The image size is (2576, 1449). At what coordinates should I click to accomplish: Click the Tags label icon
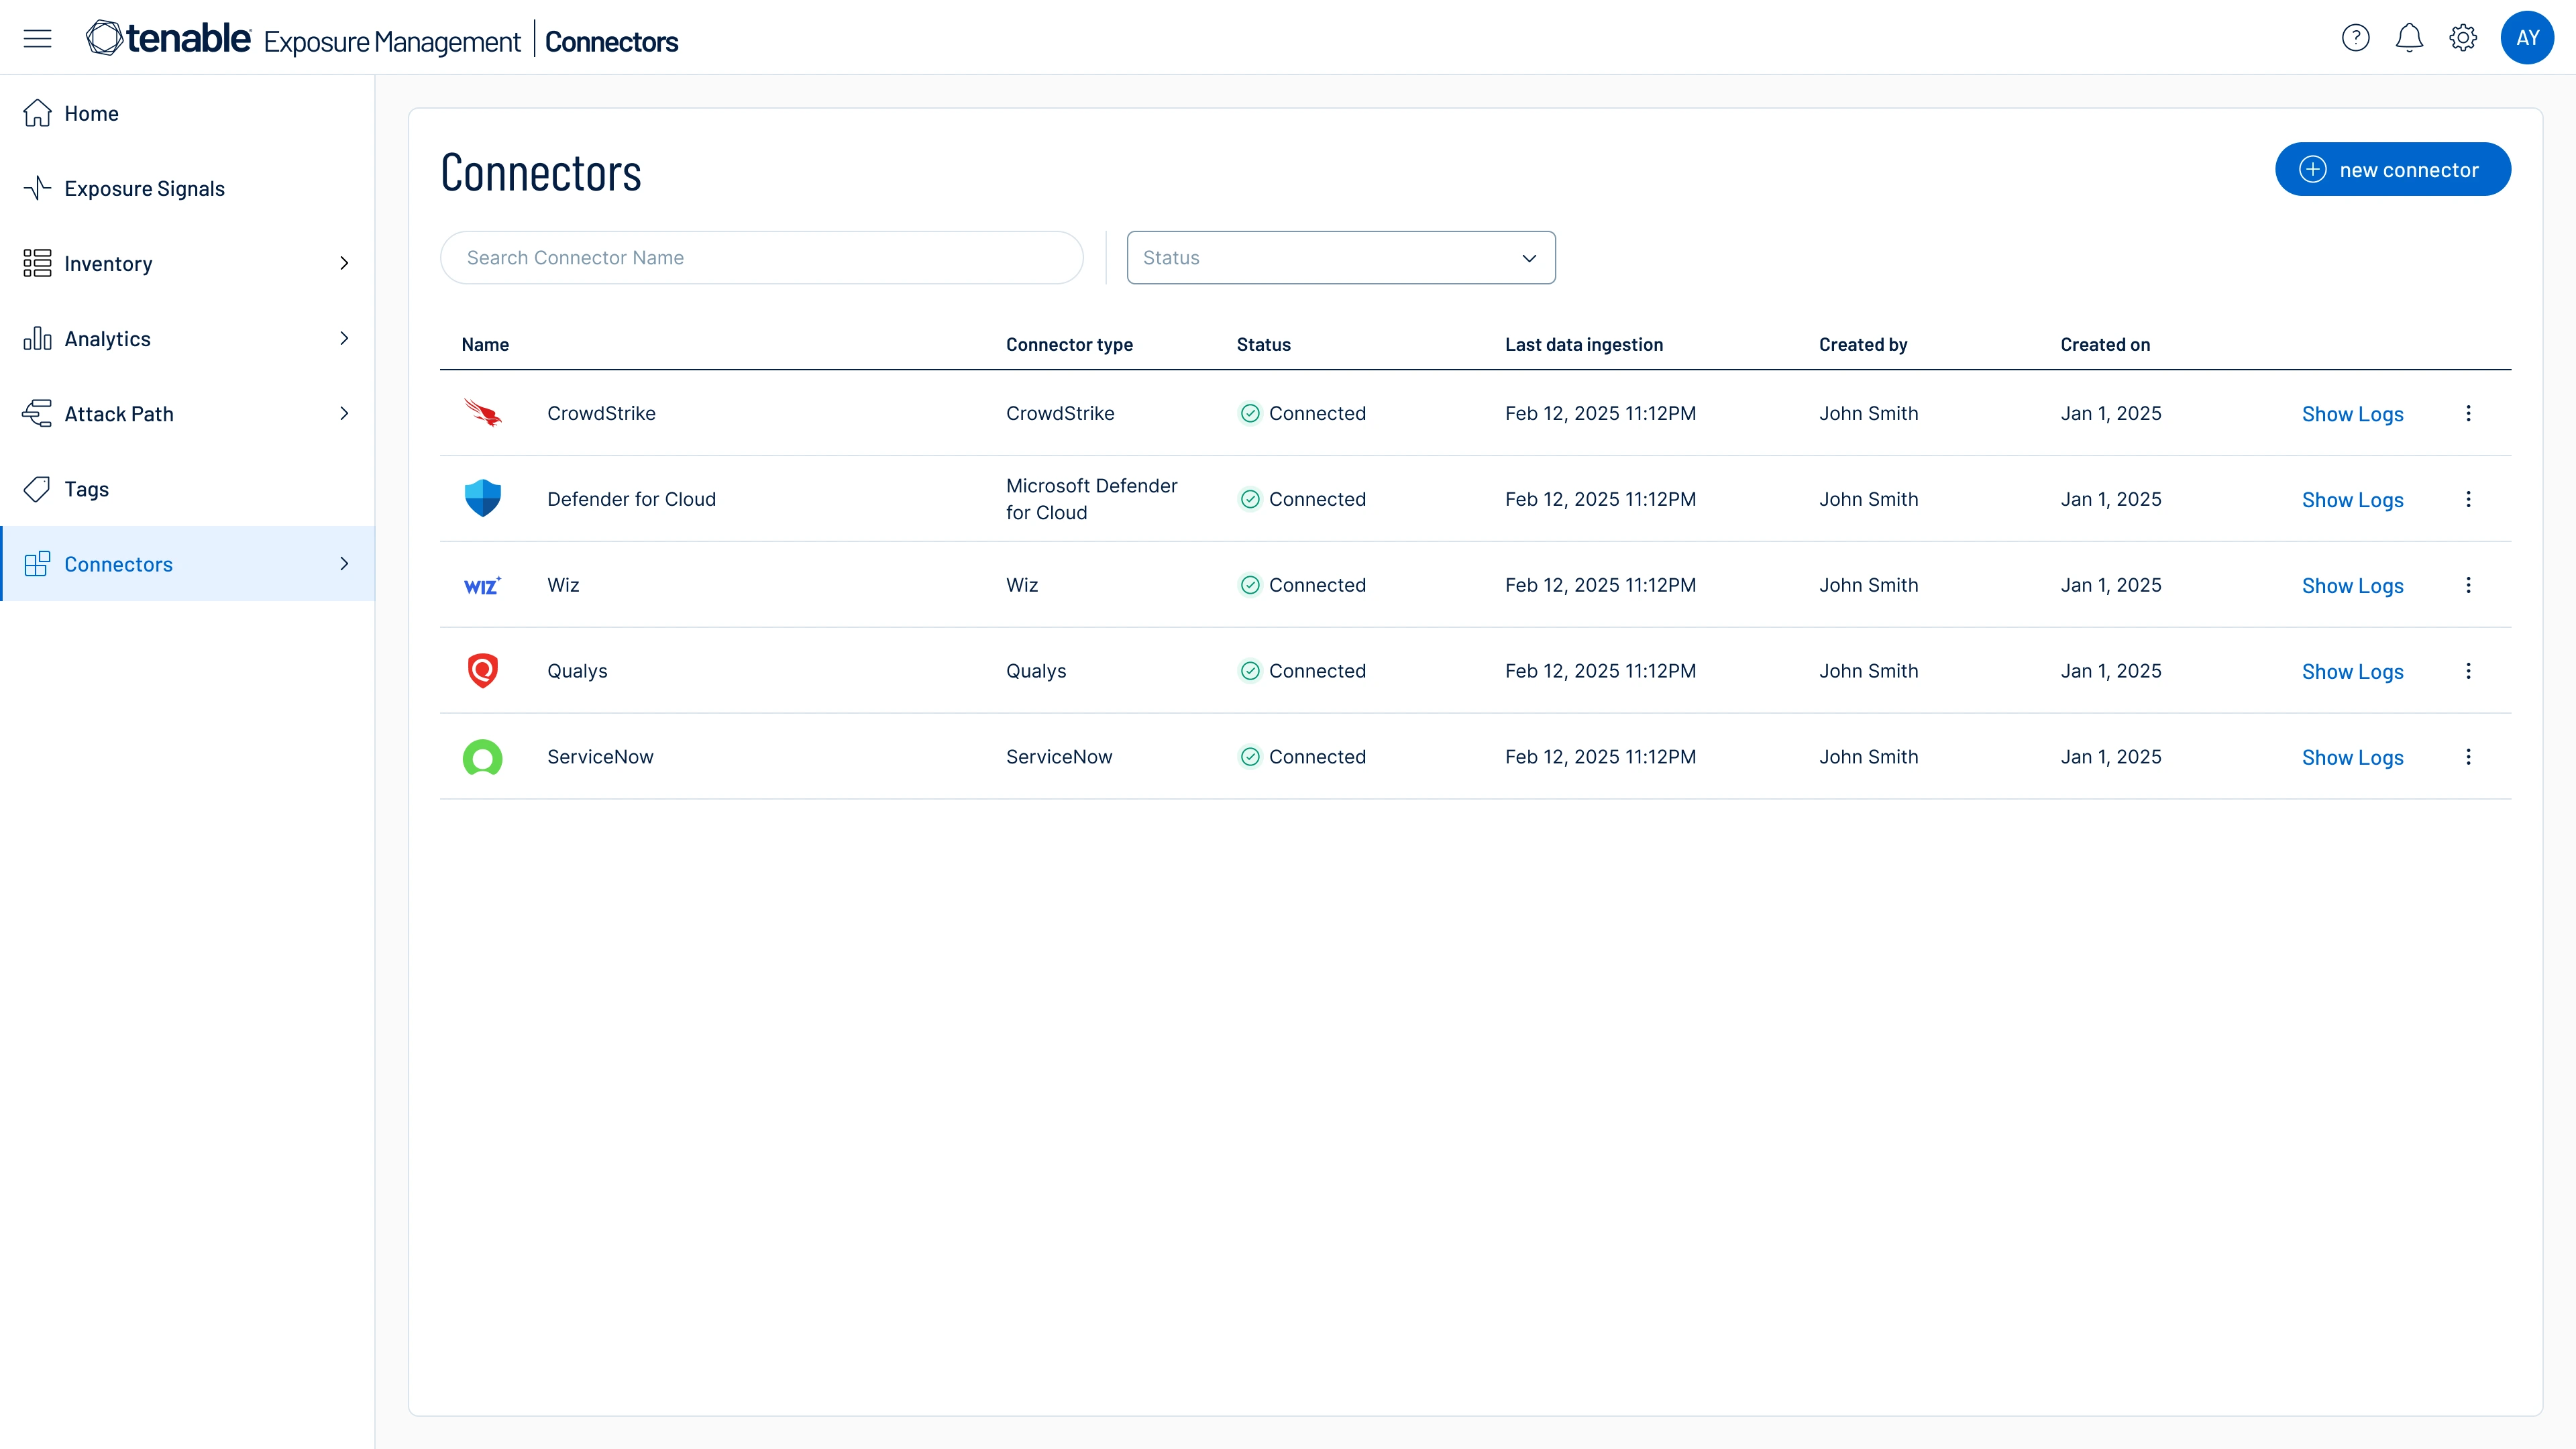[x=37, y=488]
